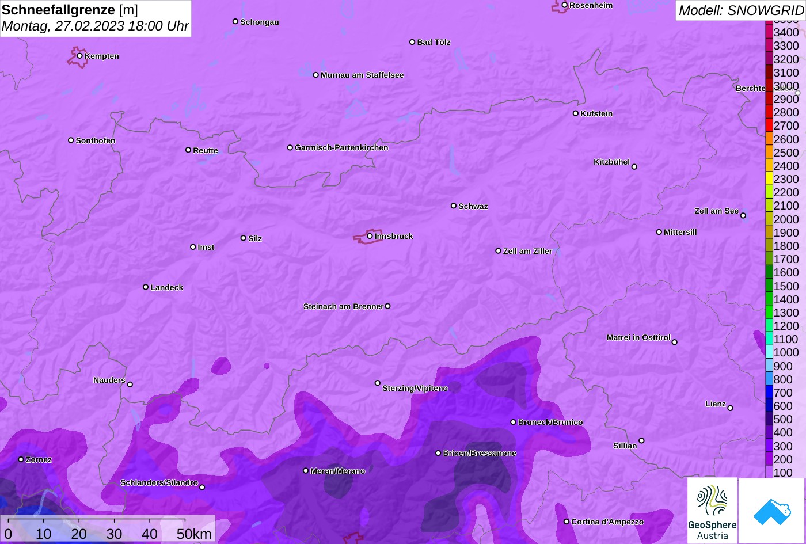806x544 pixels.
Task: Click the 20 scale bar label
Action: (79, 534)
